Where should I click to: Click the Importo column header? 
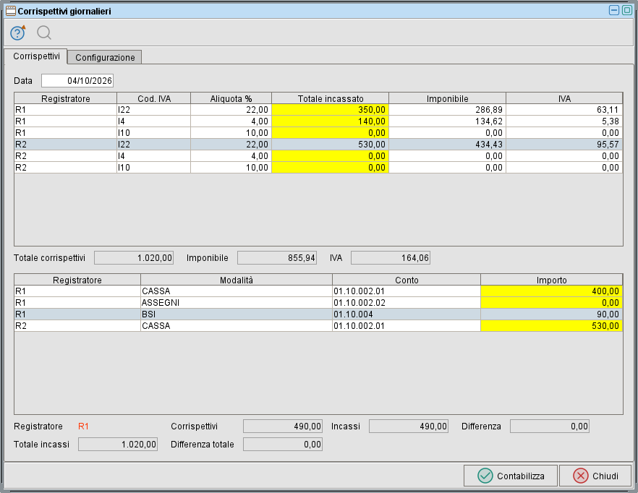551,280
